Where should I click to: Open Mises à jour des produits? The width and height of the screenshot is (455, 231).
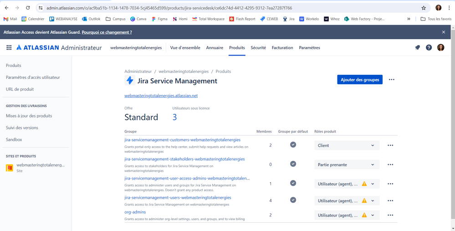pyautogui.click(x=29, y=116)
